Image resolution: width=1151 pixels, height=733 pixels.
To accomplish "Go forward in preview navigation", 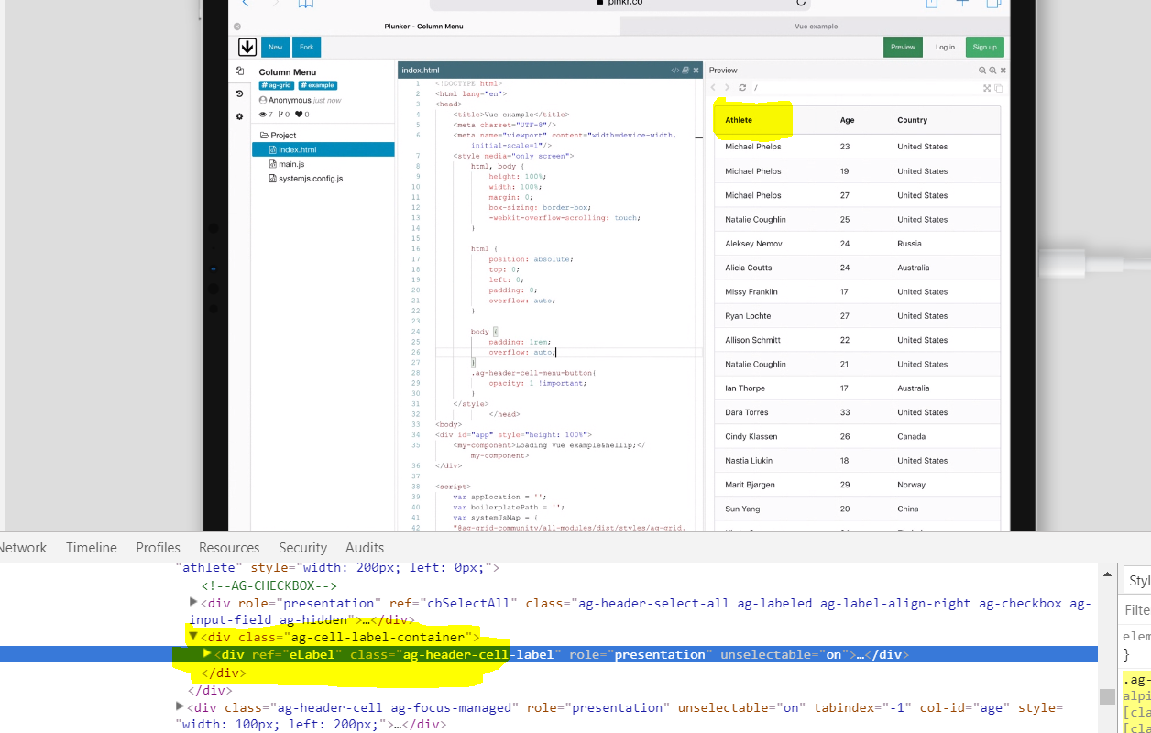I will coord(728,88).
